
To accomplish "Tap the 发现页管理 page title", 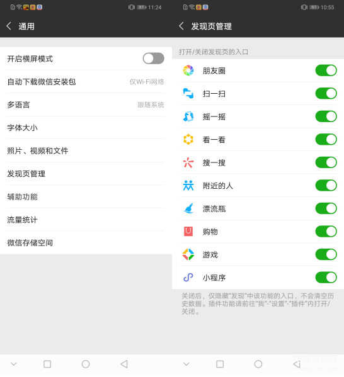I will tap(211, 26).
